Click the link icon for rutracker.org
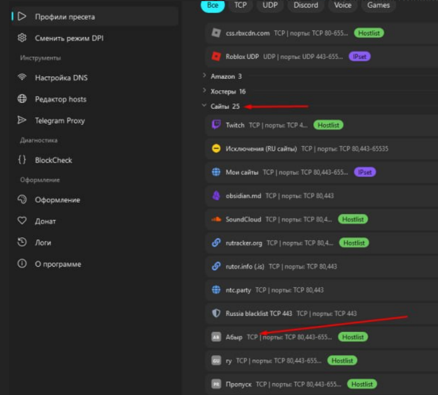Screen dimensions: 438x395 pyautogui.click(x=216, y=243)
